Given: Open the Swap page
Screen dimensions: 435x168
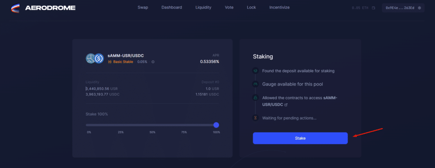Looking at the screenshot, I should pos(143,8).
